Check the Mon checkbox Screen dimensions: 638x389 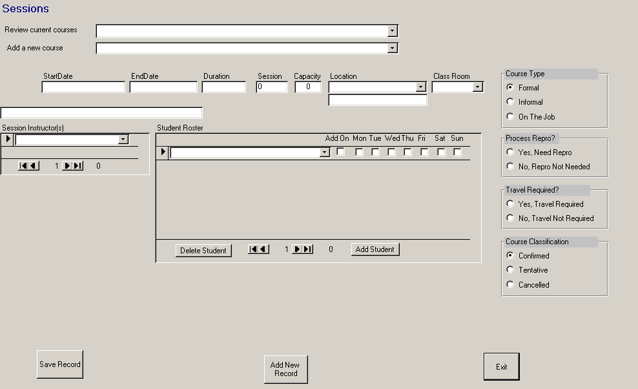pyautogui.click(x=359, y=152)
